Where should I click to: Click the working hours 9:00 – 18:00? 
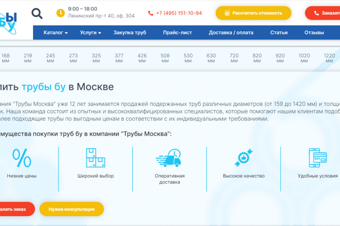click(83, 9)
